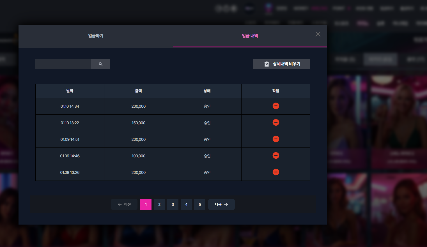Go to the 다음 page

tap(221, 204)
